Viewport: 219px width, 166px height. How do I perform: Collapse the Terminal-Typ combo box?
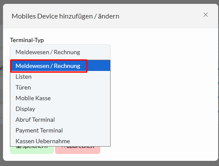60,52
